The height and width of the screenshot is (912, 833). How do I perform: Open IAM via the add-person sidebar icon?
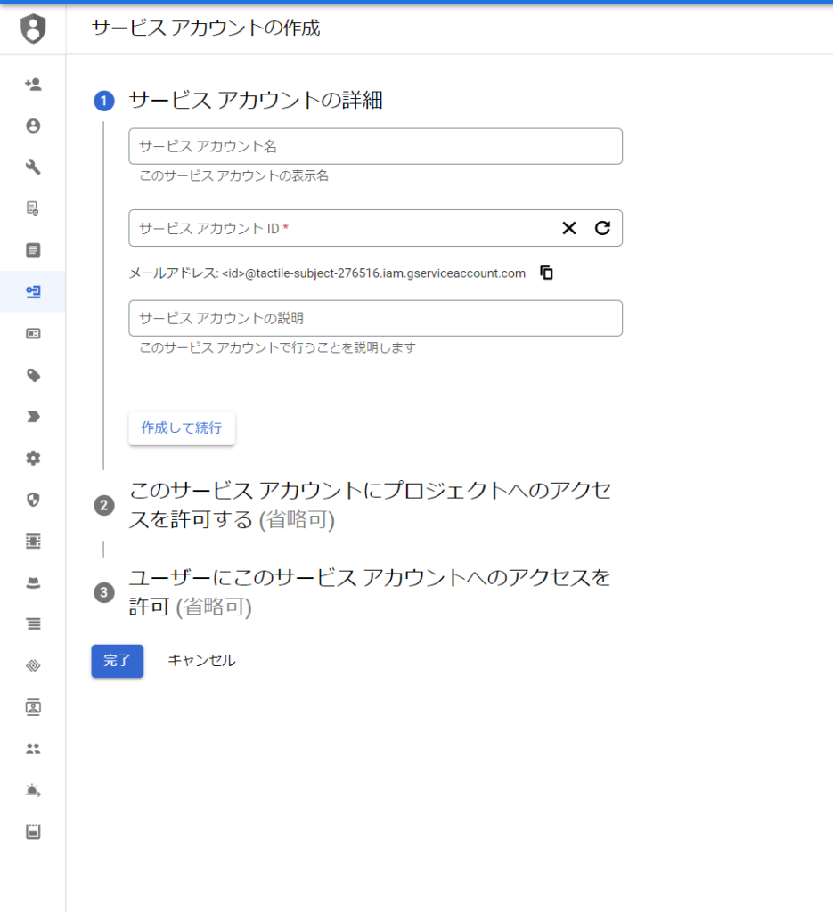(x=33, y=85)
